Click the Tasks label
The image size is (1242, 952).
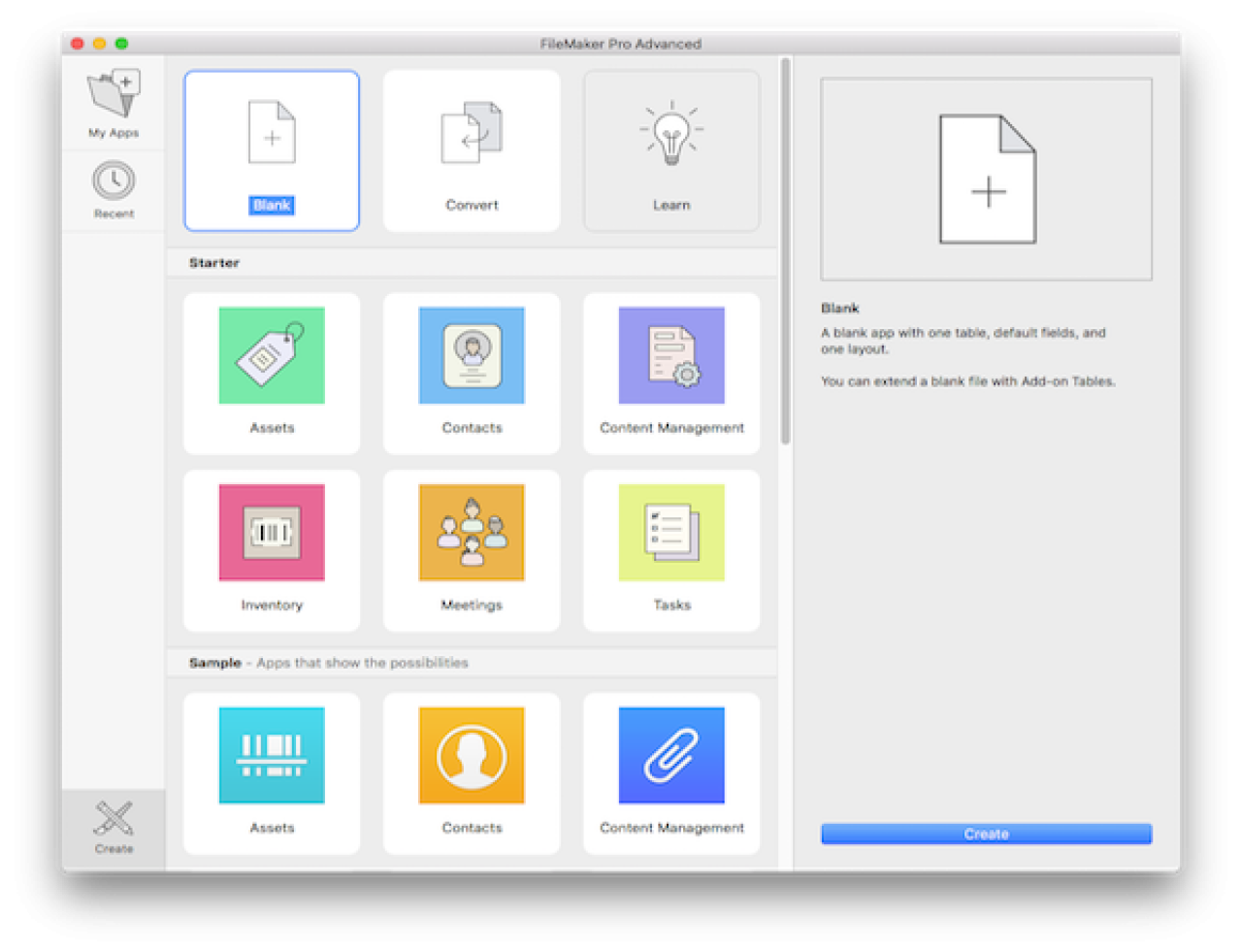pos(671,605)
